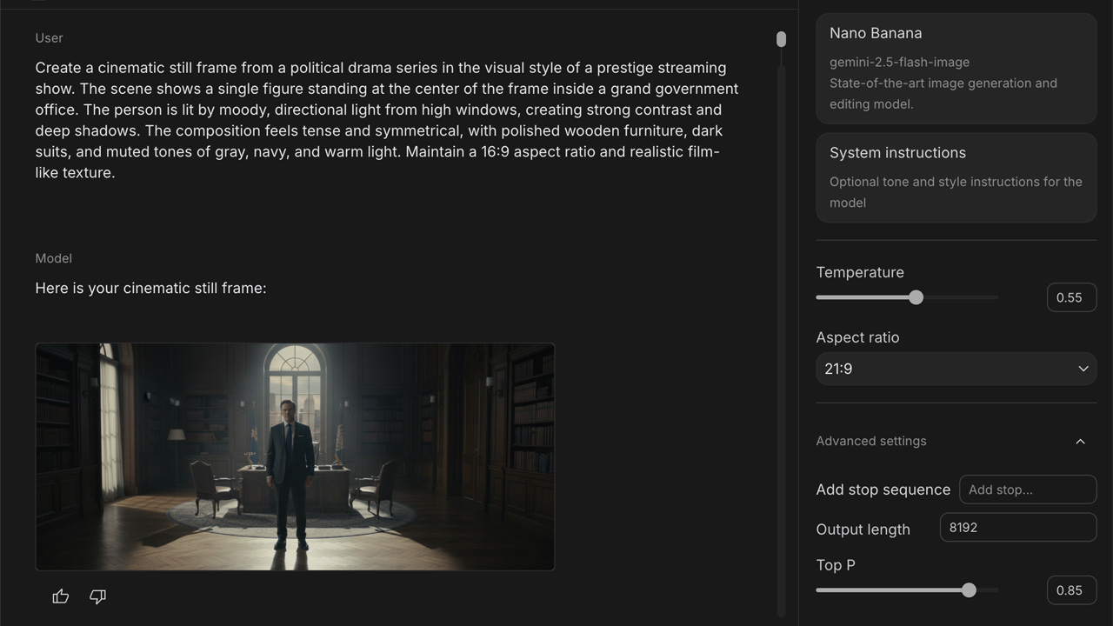
Task: Focus the Add stop sequence input
Action: (x=1027, y=489)
